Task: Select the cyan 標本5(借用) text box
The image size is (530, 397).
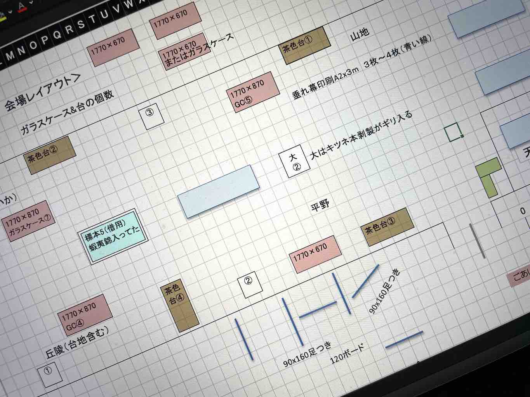Action: coord(113,237)
